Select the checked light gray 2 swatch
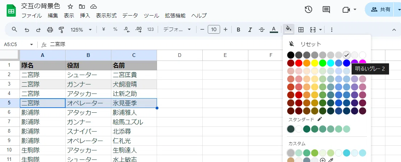 tap(347, 55)
